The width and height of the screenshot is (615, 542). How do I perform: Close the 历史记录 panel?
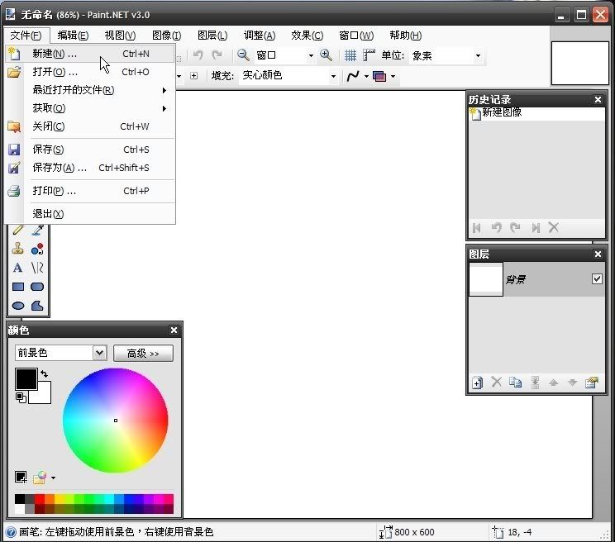coord(598,99)
